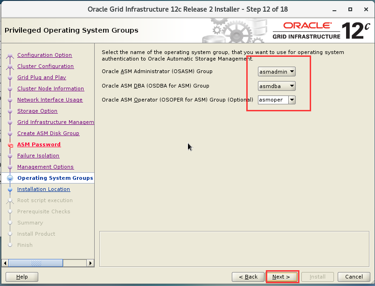Minimize the installer window
The image size is (375, 286).
point(334,10)
